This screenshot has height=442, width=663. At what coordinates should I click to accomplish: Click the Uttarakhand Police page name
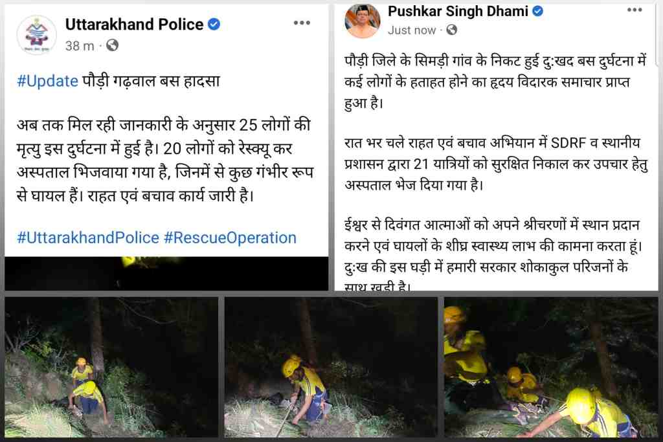[135, 25]
